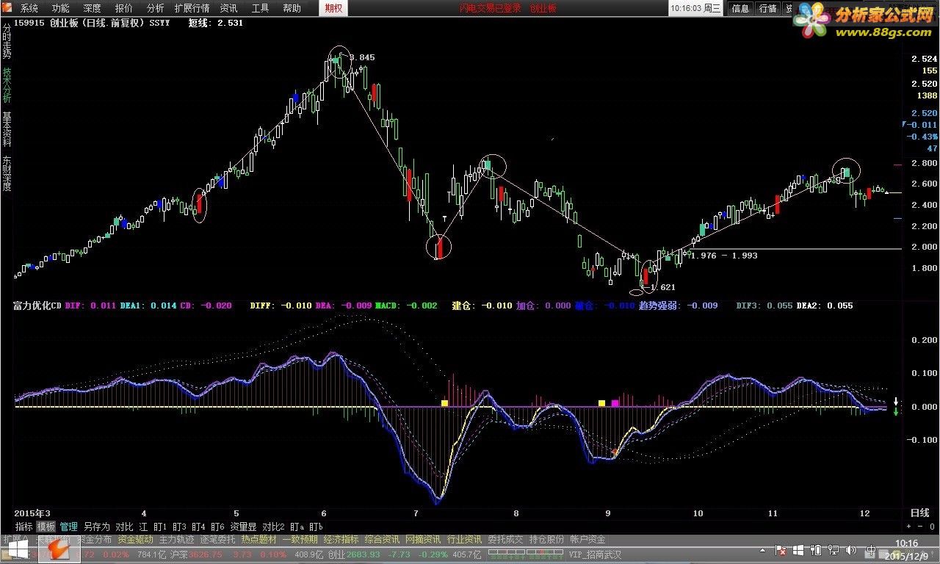Screen dimensions: 940x564
Task: Open the 资金驱动 tab
Action: coord(135,539)
